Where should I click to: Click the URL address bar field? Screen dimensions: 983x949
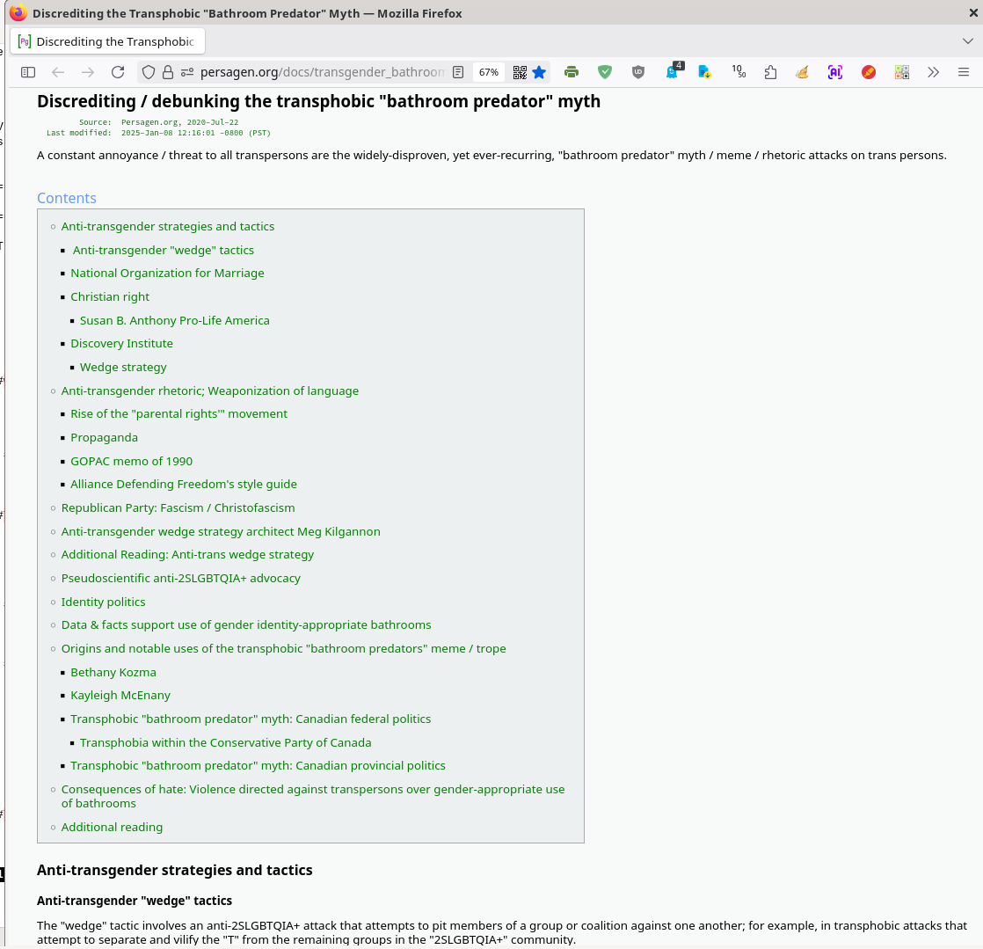pyautogui.click(x=322, y=72)
